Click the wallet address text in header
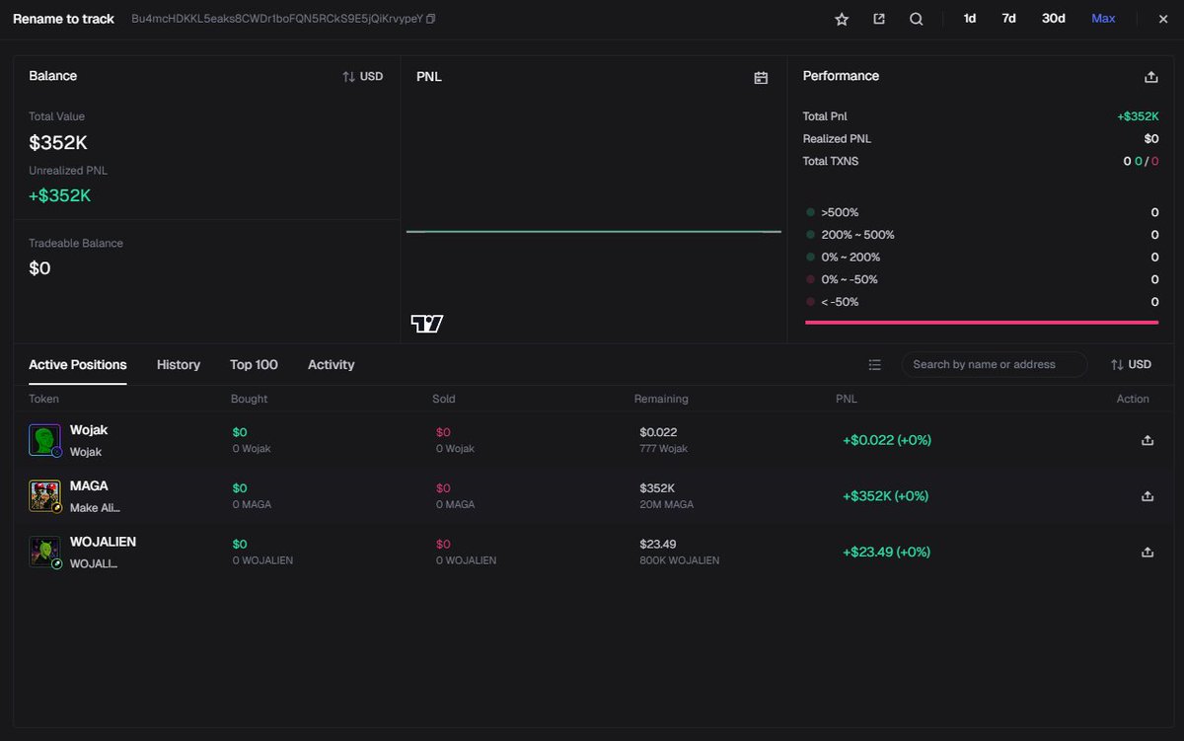 (277, 19)
